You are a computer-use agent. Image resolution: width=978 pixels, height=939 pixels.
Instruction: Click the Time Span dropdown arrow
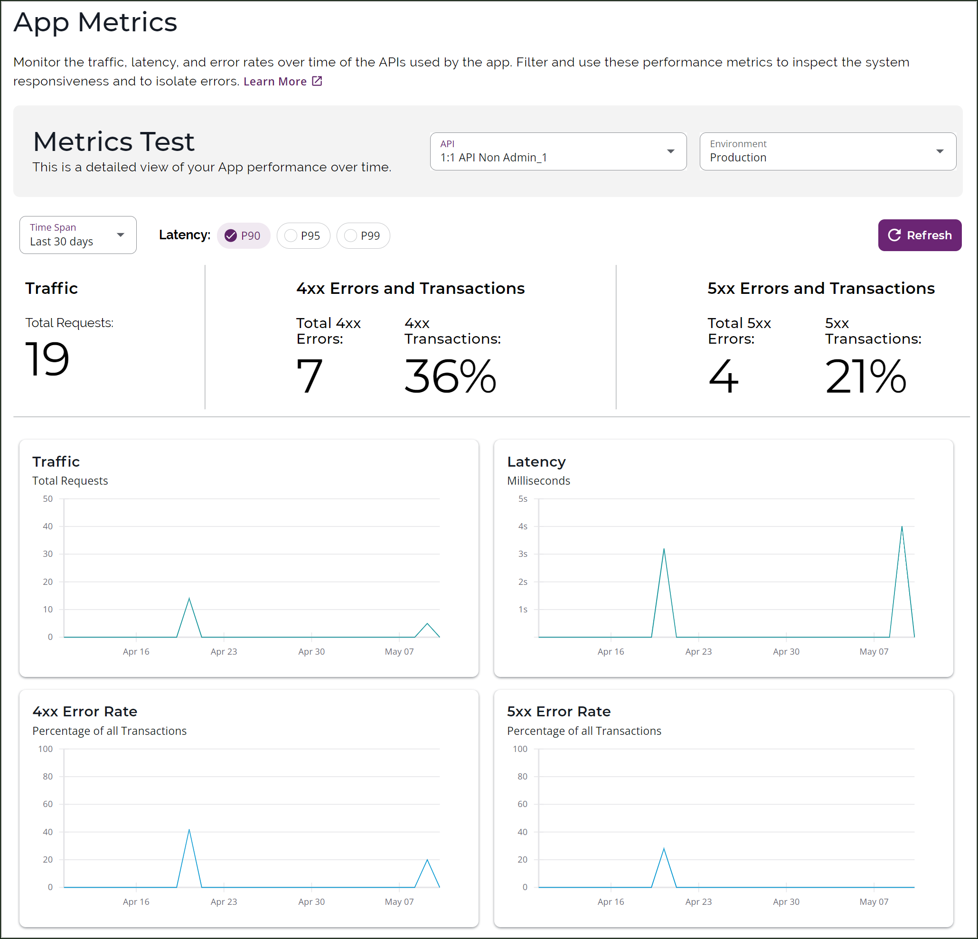coord(120,235)
